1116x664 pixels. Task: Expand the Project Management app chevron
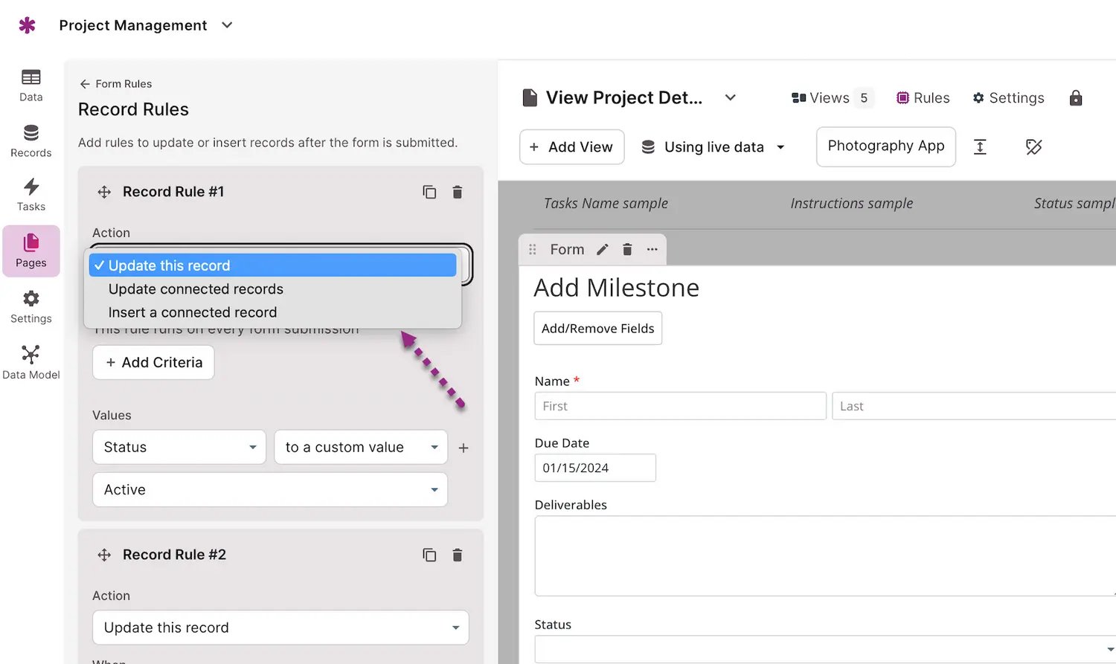click(228, 25)
